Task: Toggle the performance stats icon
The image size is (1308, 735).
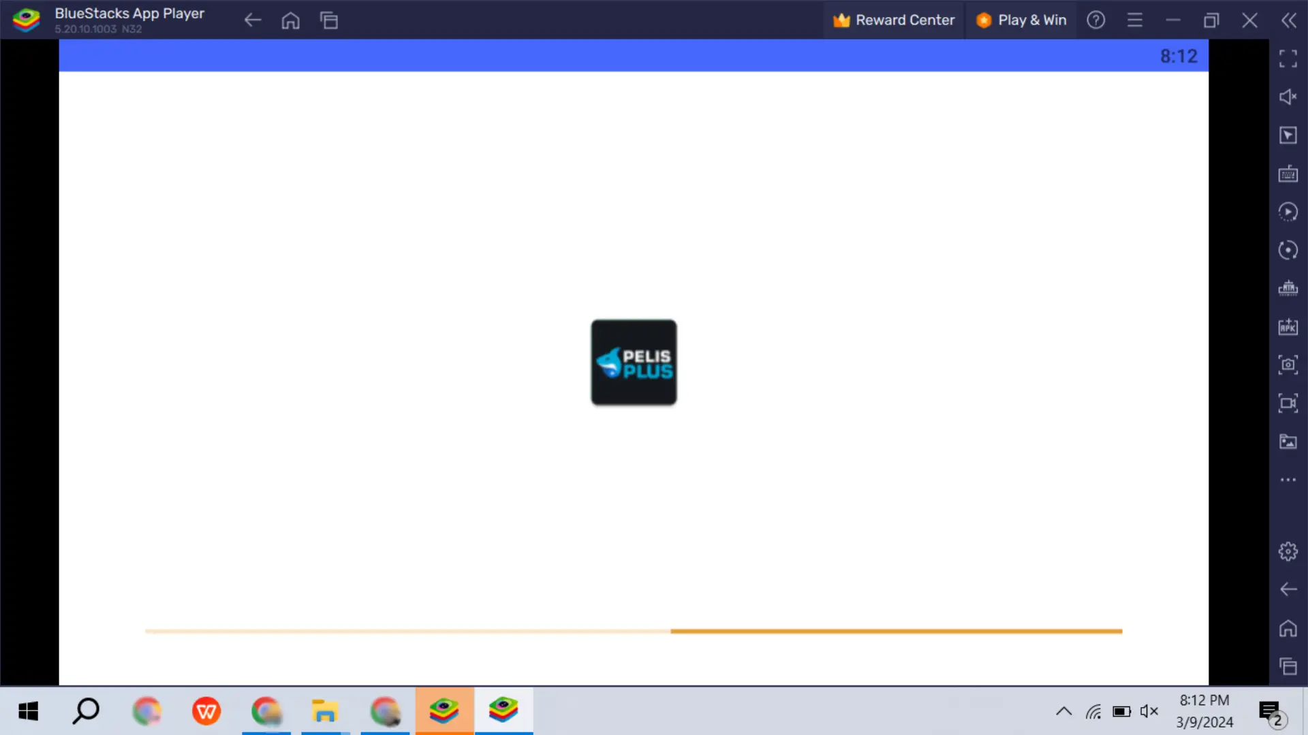Action: point(1288,288)
